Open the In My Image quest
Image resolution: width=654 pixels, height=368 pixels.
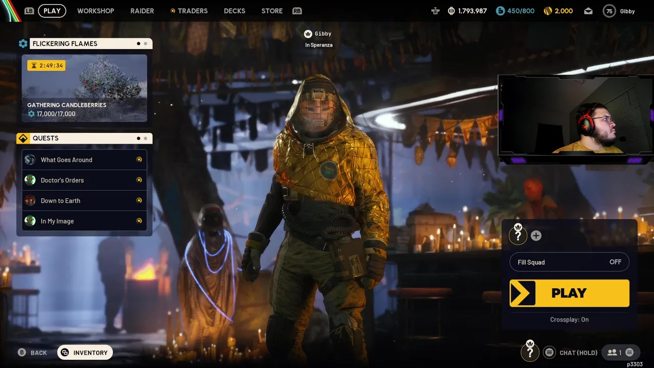click(84, 221)
